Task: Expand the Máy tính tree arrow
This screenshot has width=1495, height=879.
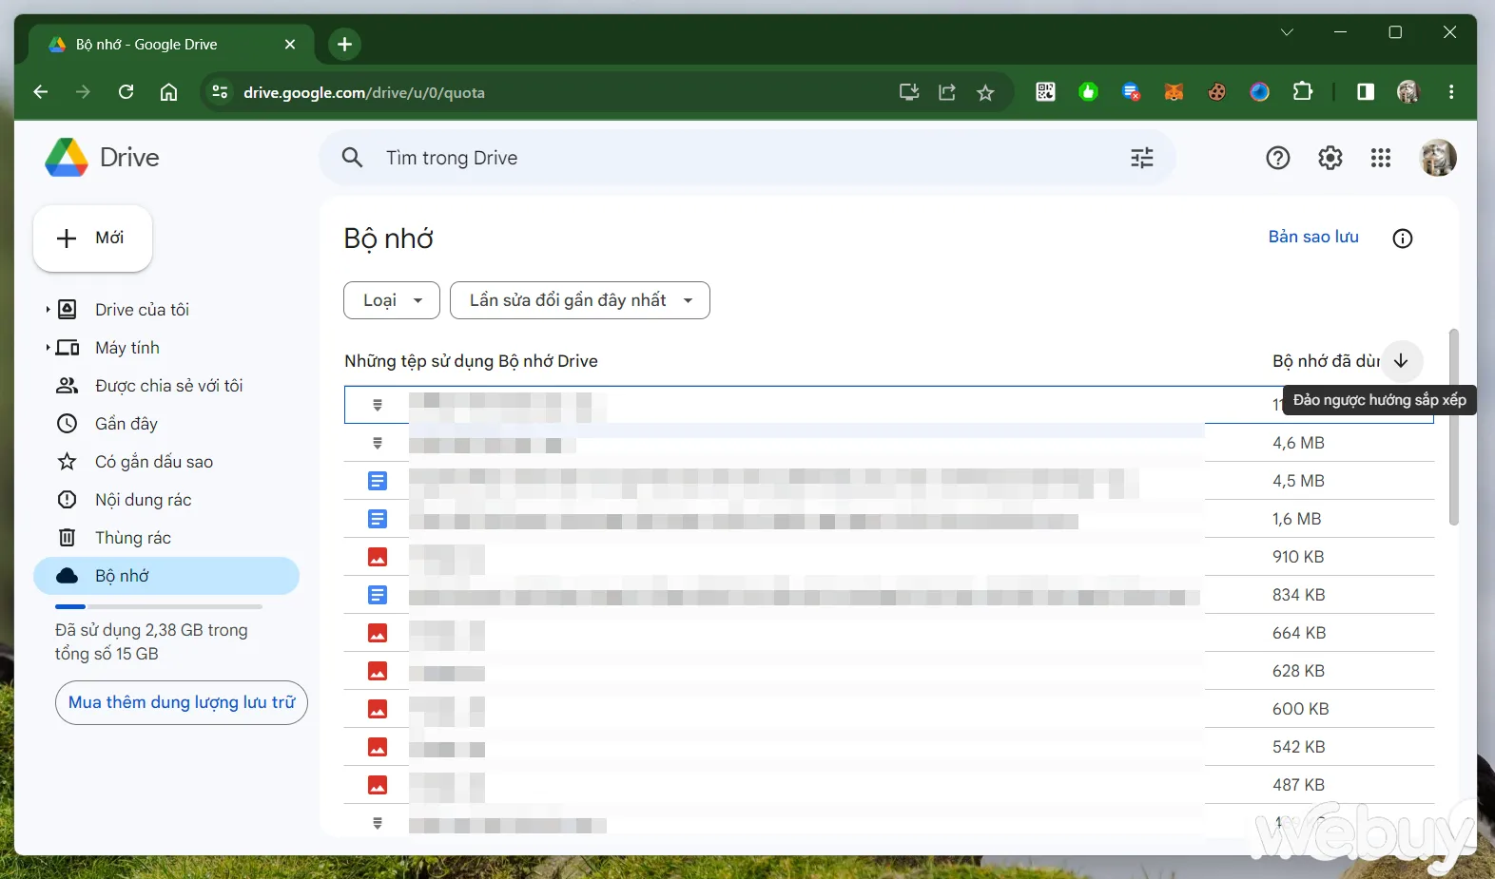Action: 48,348
